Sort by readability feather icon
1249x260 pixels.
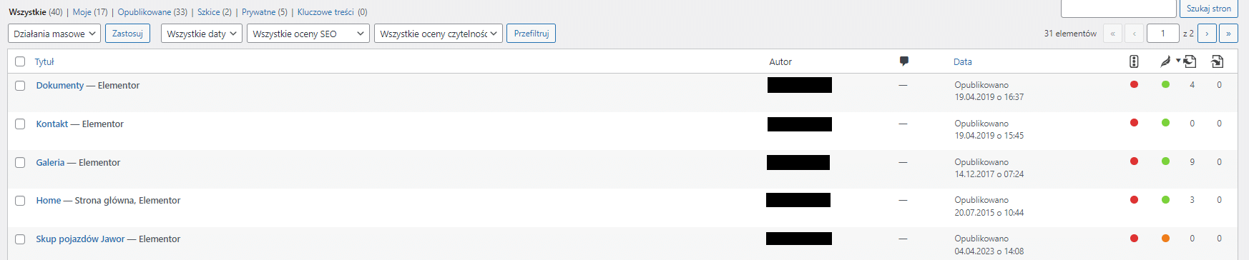(x=1165, y=61)
